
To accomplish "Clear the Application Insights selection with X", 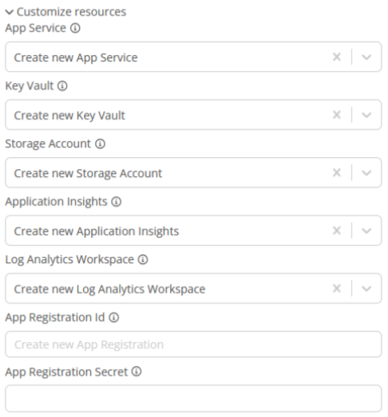I will tap(337, 230).
